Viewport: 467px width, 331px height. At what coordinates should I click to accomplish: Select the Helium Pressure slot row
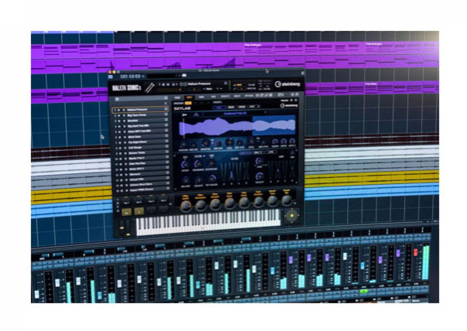[140, 110]
